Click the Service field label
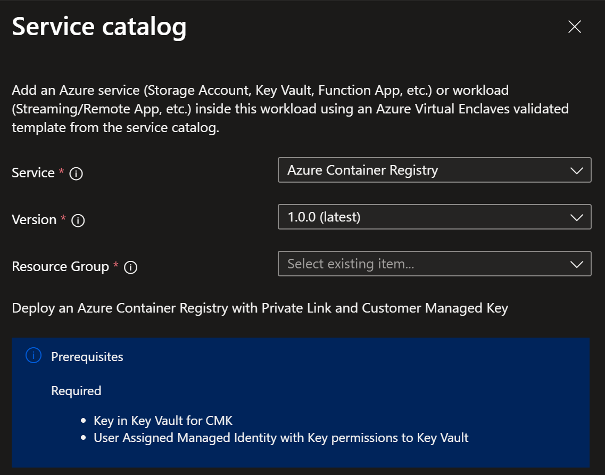 (33, 173)
